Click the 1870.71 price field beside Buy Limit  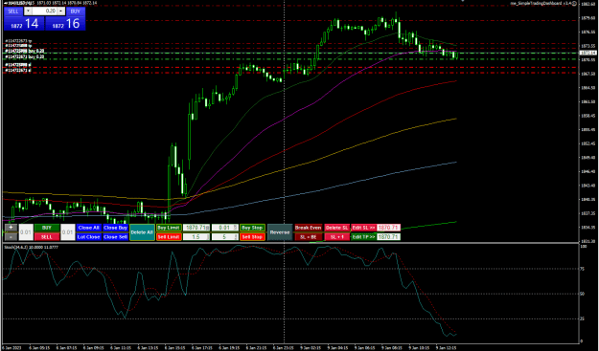click(x=196, y=228)
